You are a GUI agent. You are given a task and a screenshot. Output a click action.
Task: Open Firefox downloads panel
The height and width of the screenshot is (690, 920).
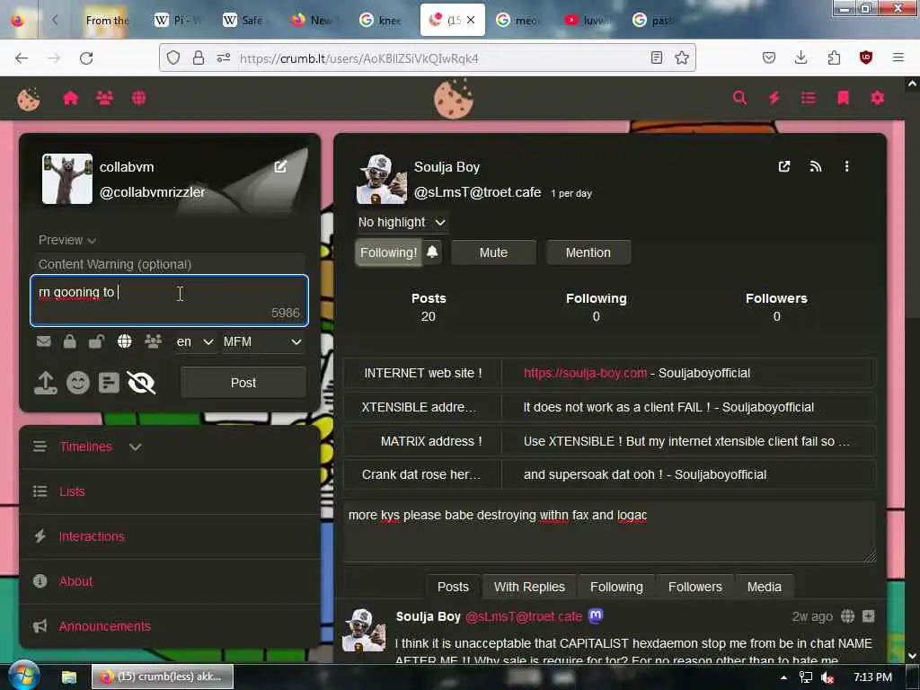(801, 57)
